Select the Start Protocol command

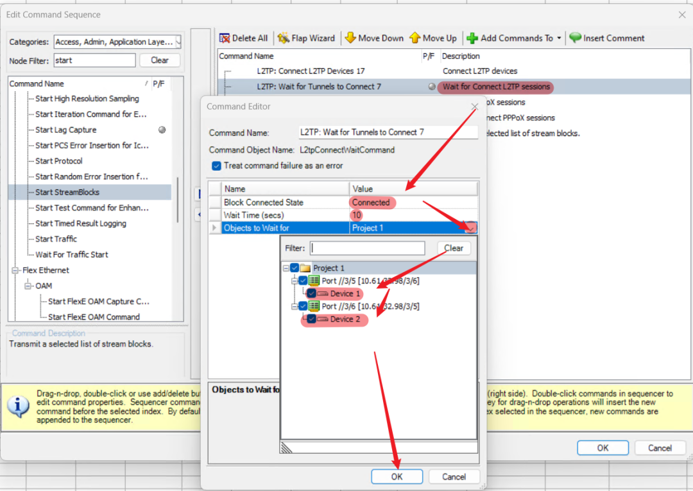(x=59, y=161)
